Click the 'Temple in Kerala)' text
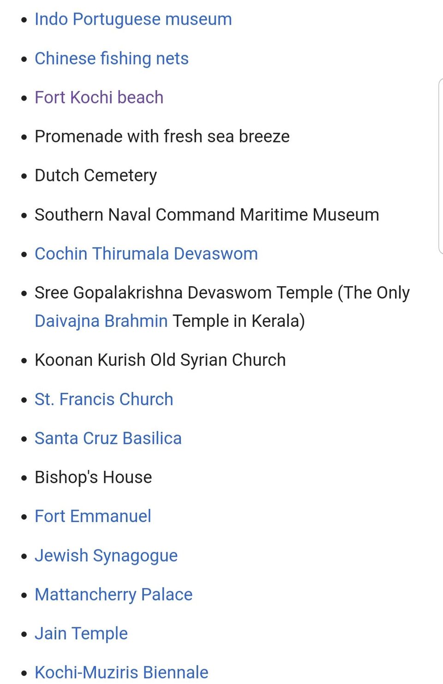Image resolution: width=443 pixels, height=684 pixels. (x=239, y=321)
